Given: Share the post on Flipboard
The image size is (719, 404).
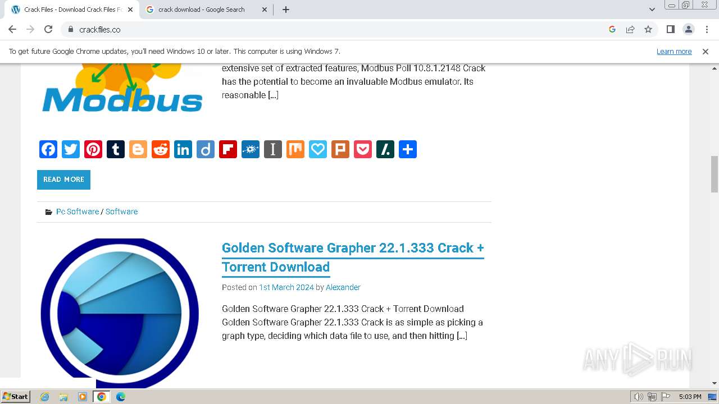Looking at the screenshot, I should [228, 149].
